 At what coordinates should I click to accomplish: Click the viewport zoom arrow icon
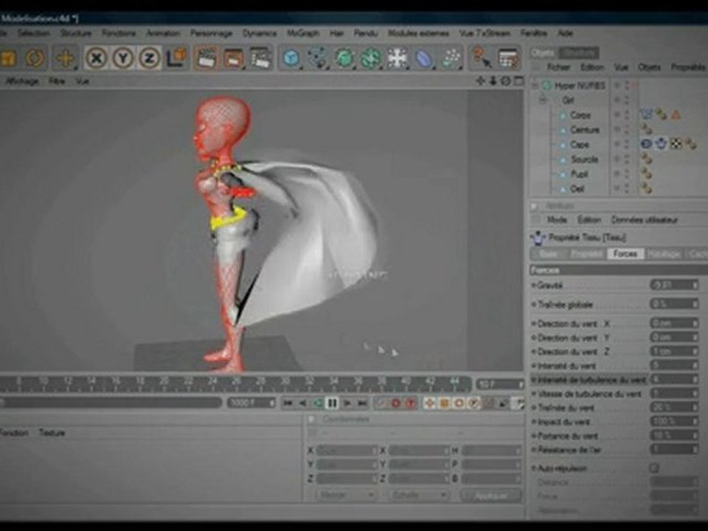coord(493,81)
